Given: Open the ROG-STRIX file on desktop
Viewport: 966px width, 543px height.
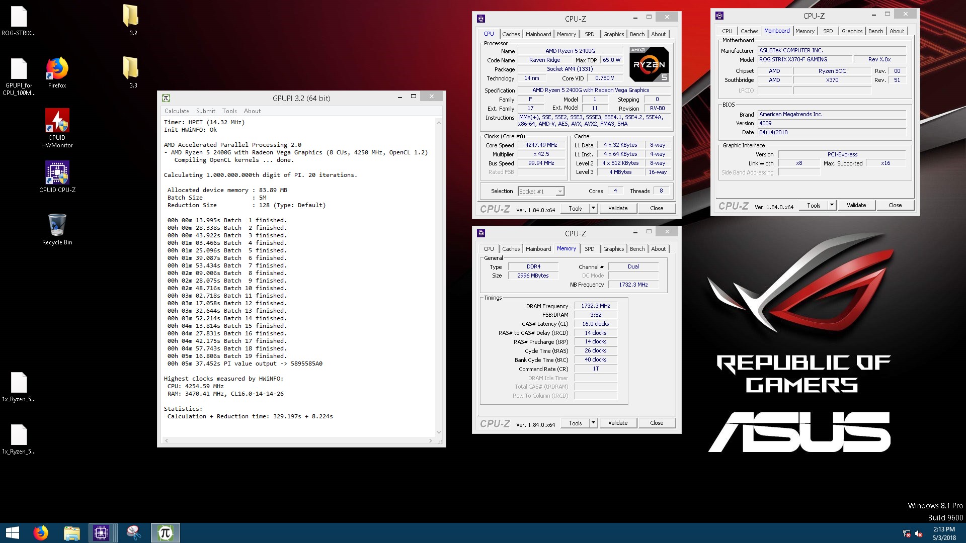Looking at the screenshot, I should pos(19,21).
